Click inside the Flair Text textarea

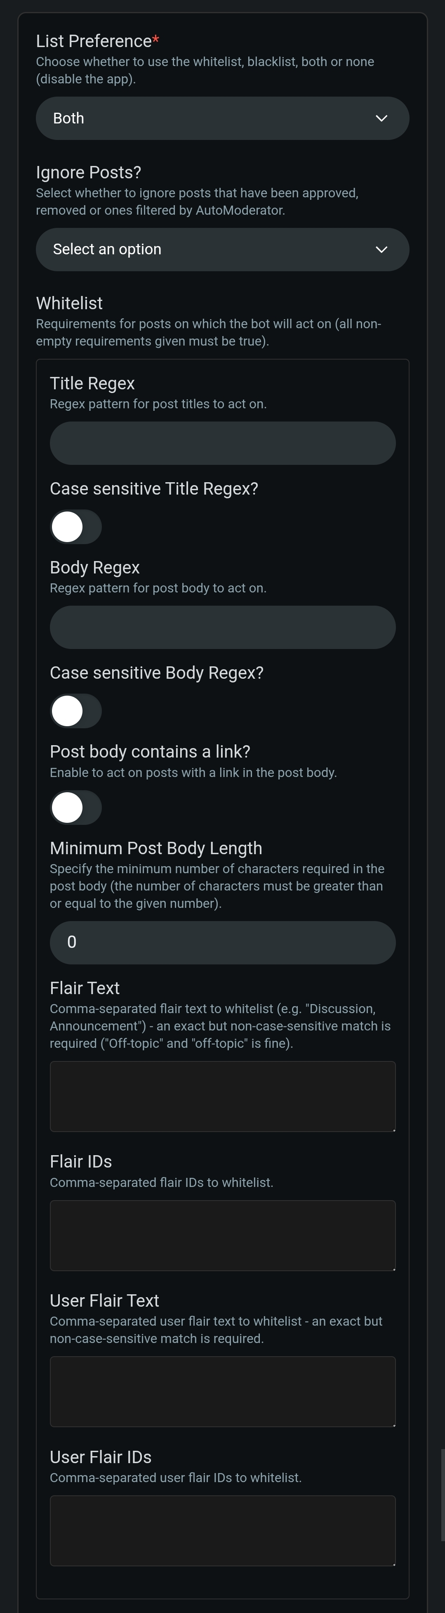click(222, 1097)
